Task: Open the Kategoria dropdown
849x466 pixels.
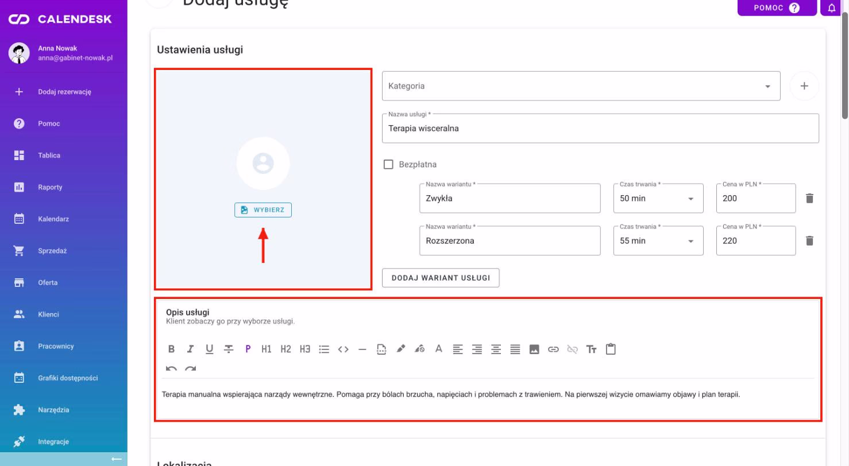Action: tap(581, 86)
